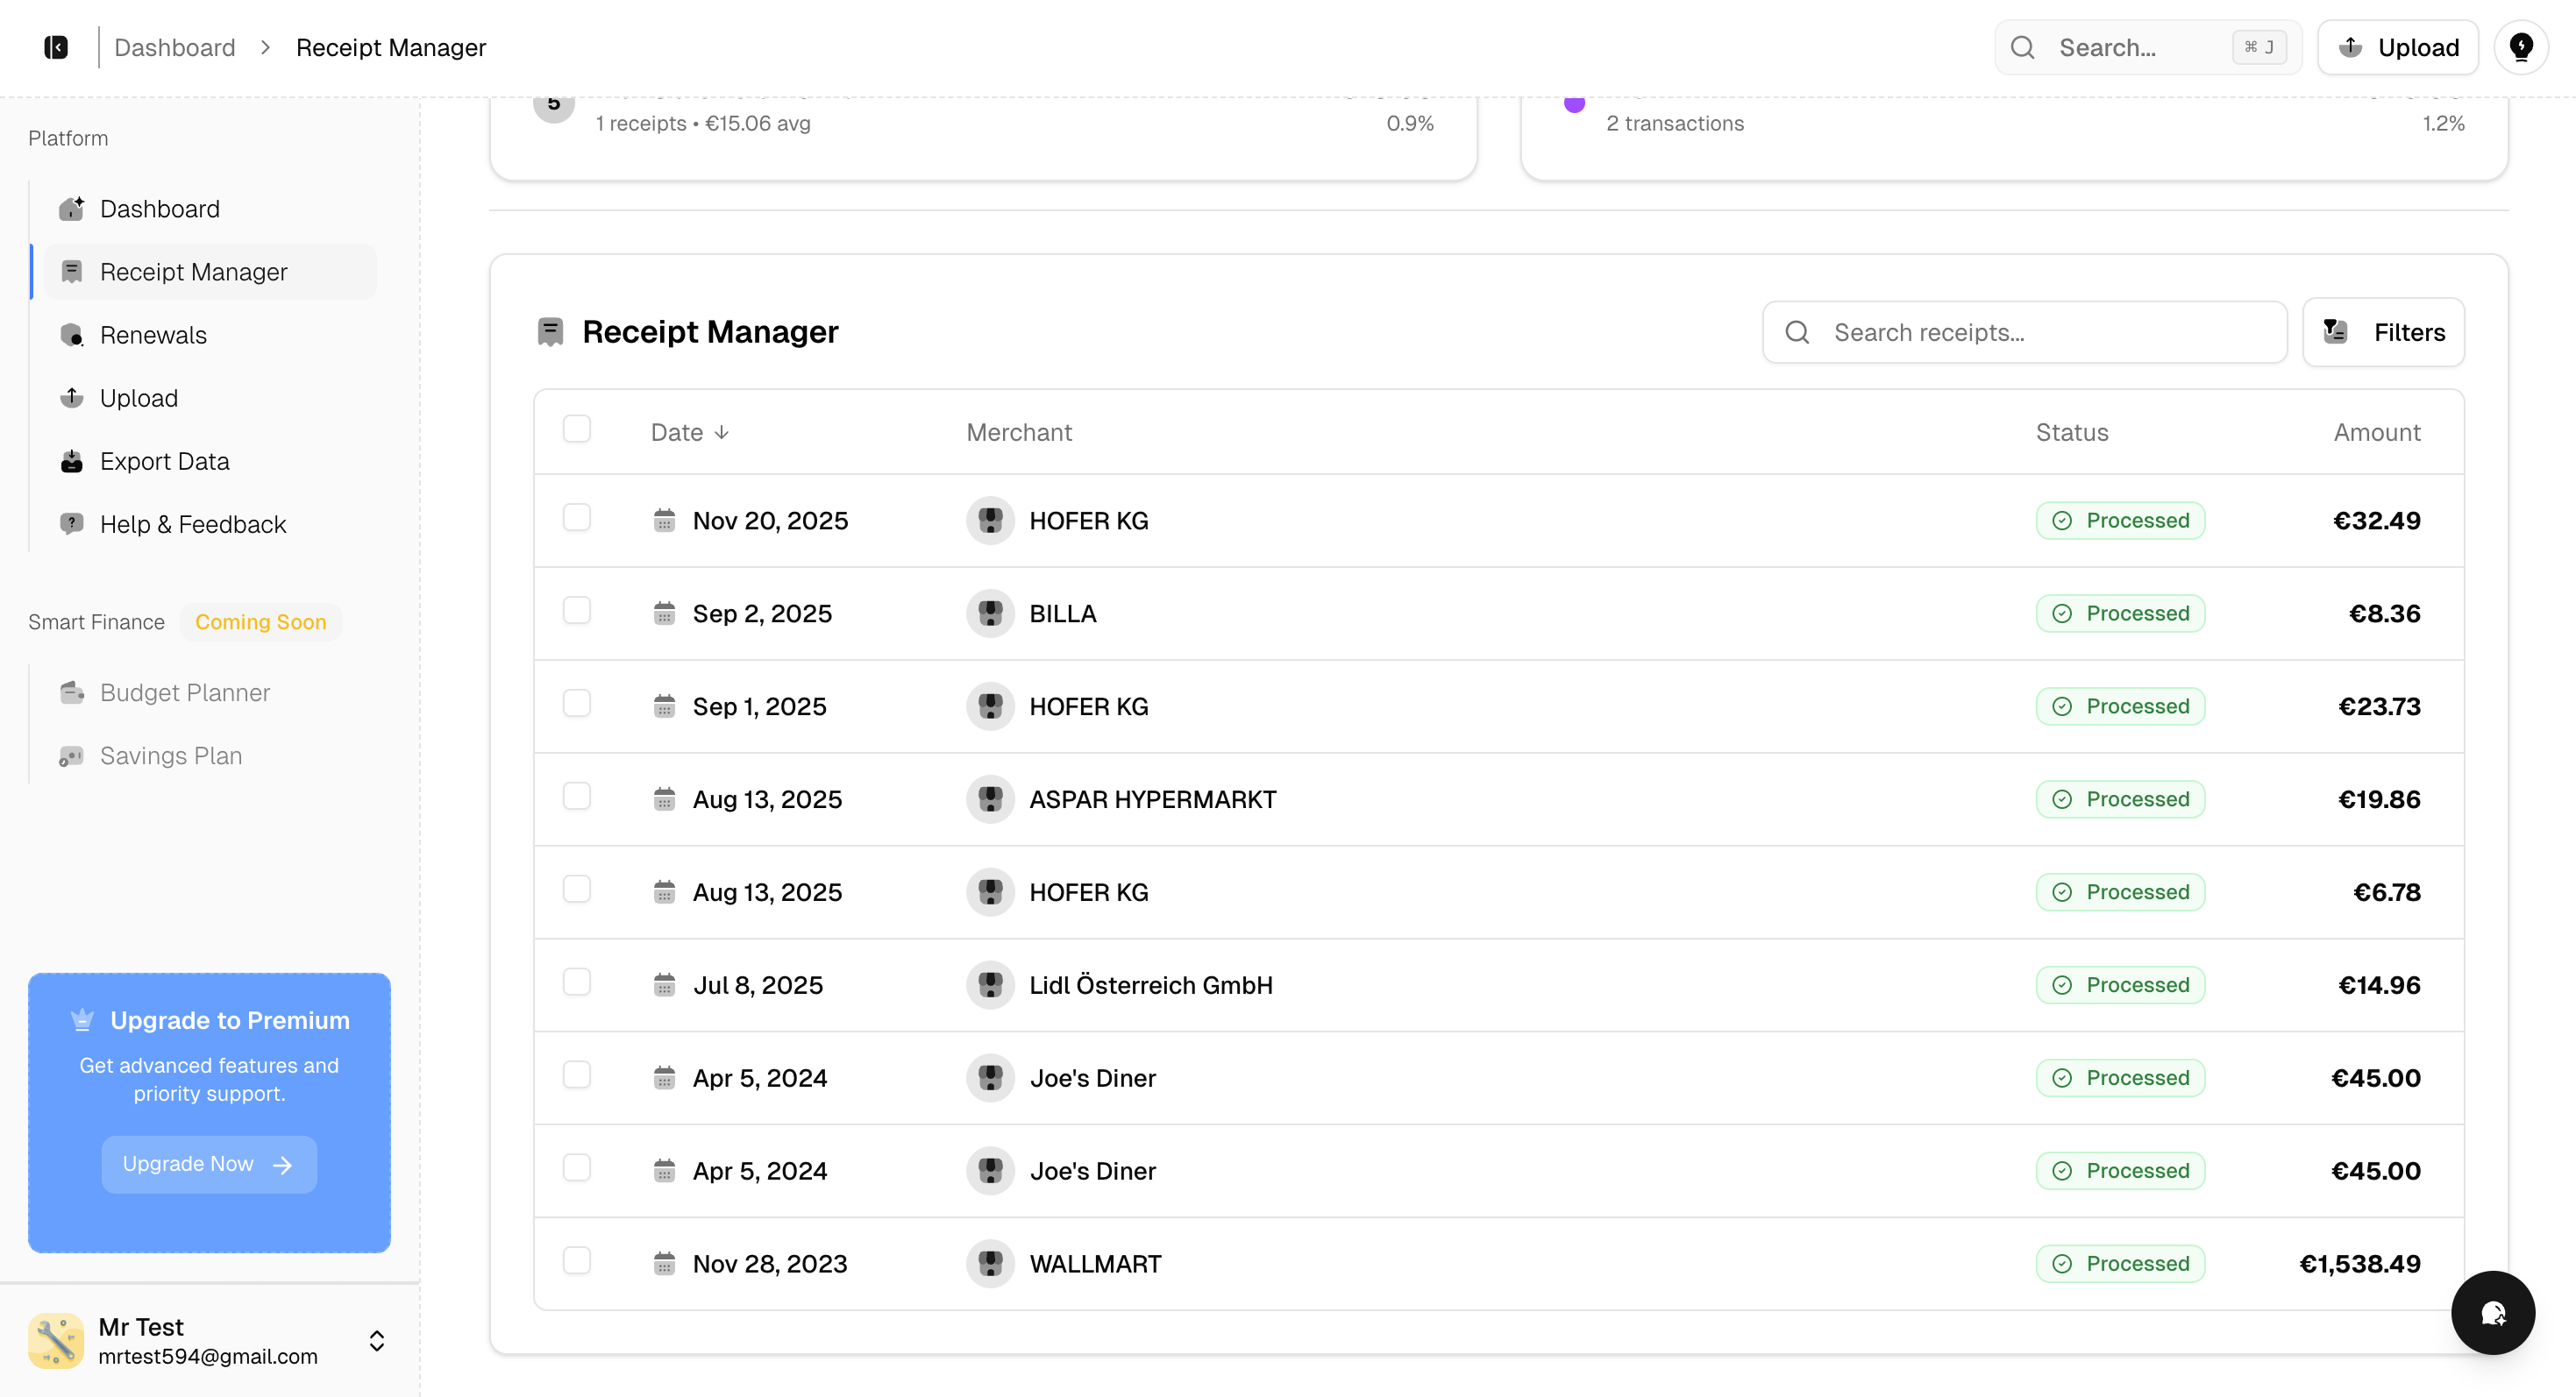Expand the Mr Test account switcher chevron
The width and height of the screenshot is (2576, 1397).
tap(377, 1340)
